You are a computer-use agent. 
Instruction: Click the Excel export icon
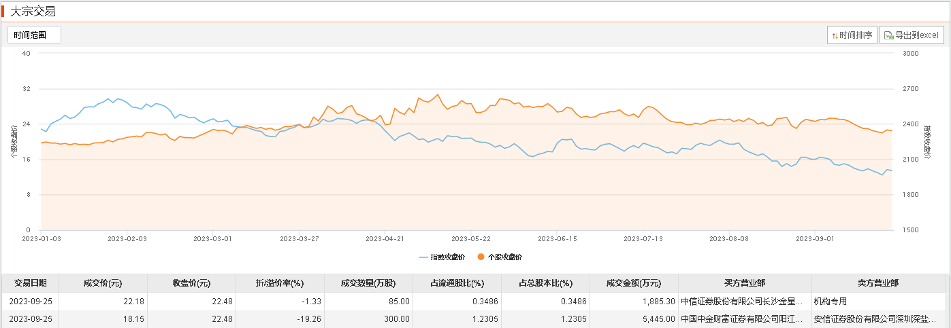[x=888, y=35]
